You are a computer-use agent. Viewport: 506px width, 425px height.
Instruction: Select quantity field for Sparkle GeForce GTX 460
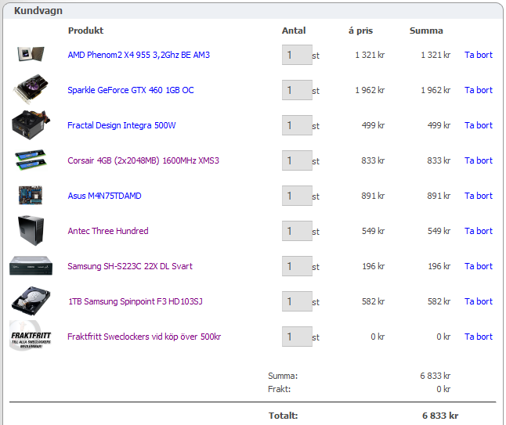[297, 90]
